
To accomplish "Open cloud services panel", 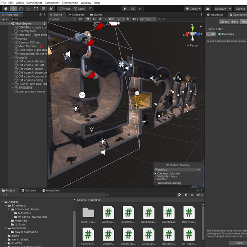I will coord(208,9).
